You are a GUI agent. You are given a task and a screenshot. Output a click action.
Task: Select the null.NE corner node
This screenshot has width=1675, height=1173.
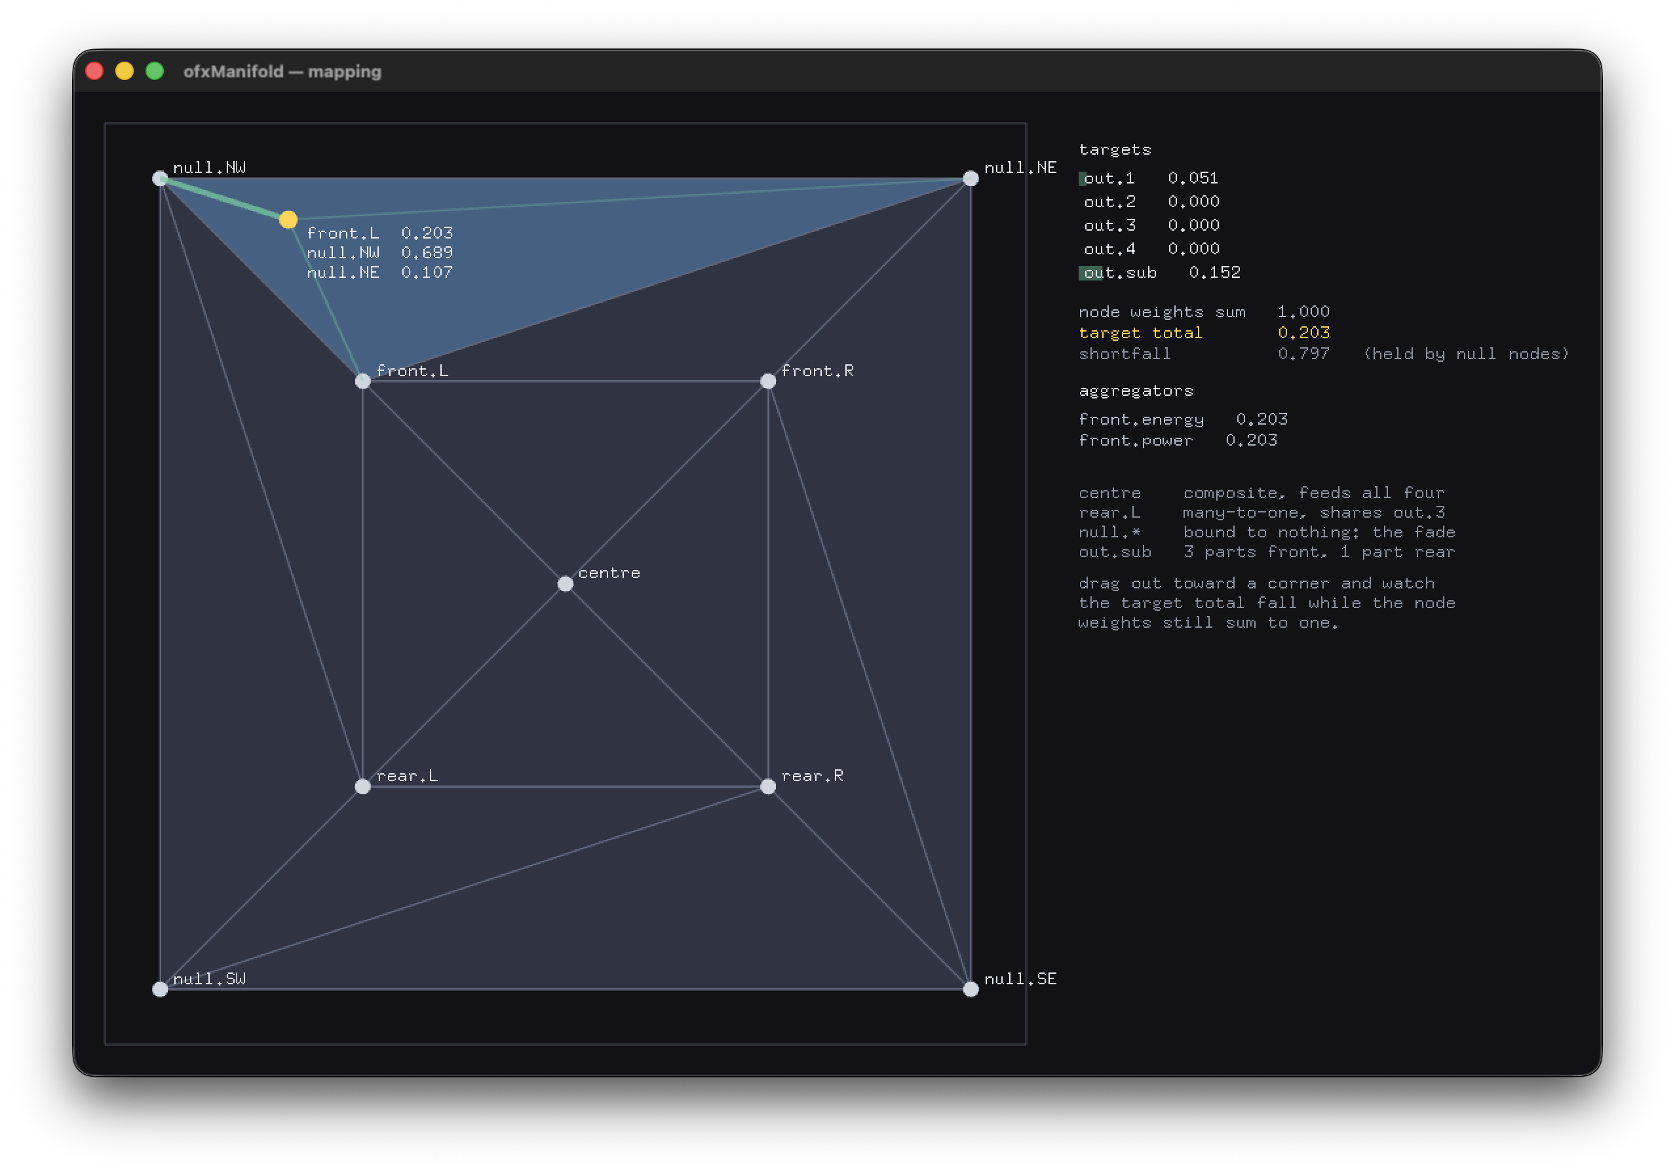(x=971, y=178)
